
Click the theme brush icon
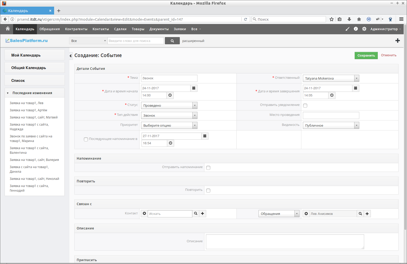click(x=348, y=29)
